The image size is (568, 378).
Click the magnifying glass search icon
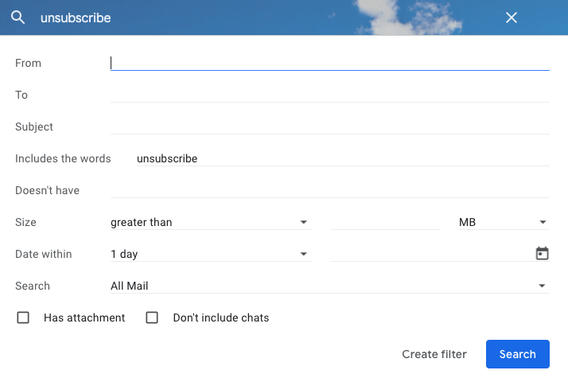pos(18,18)
